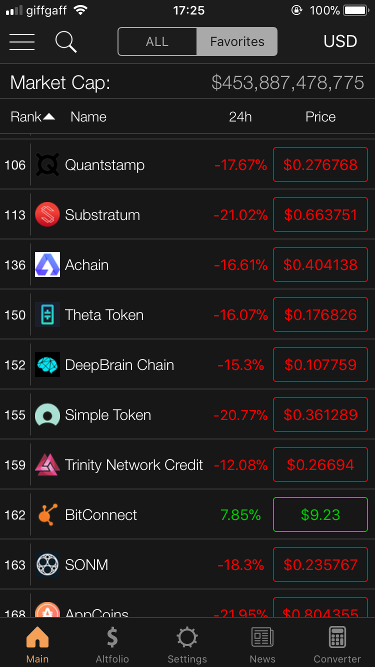Viewport: 375px width, 667px height.
Task: Tap the BitConnect $9.23 price button
Action: 320,514
